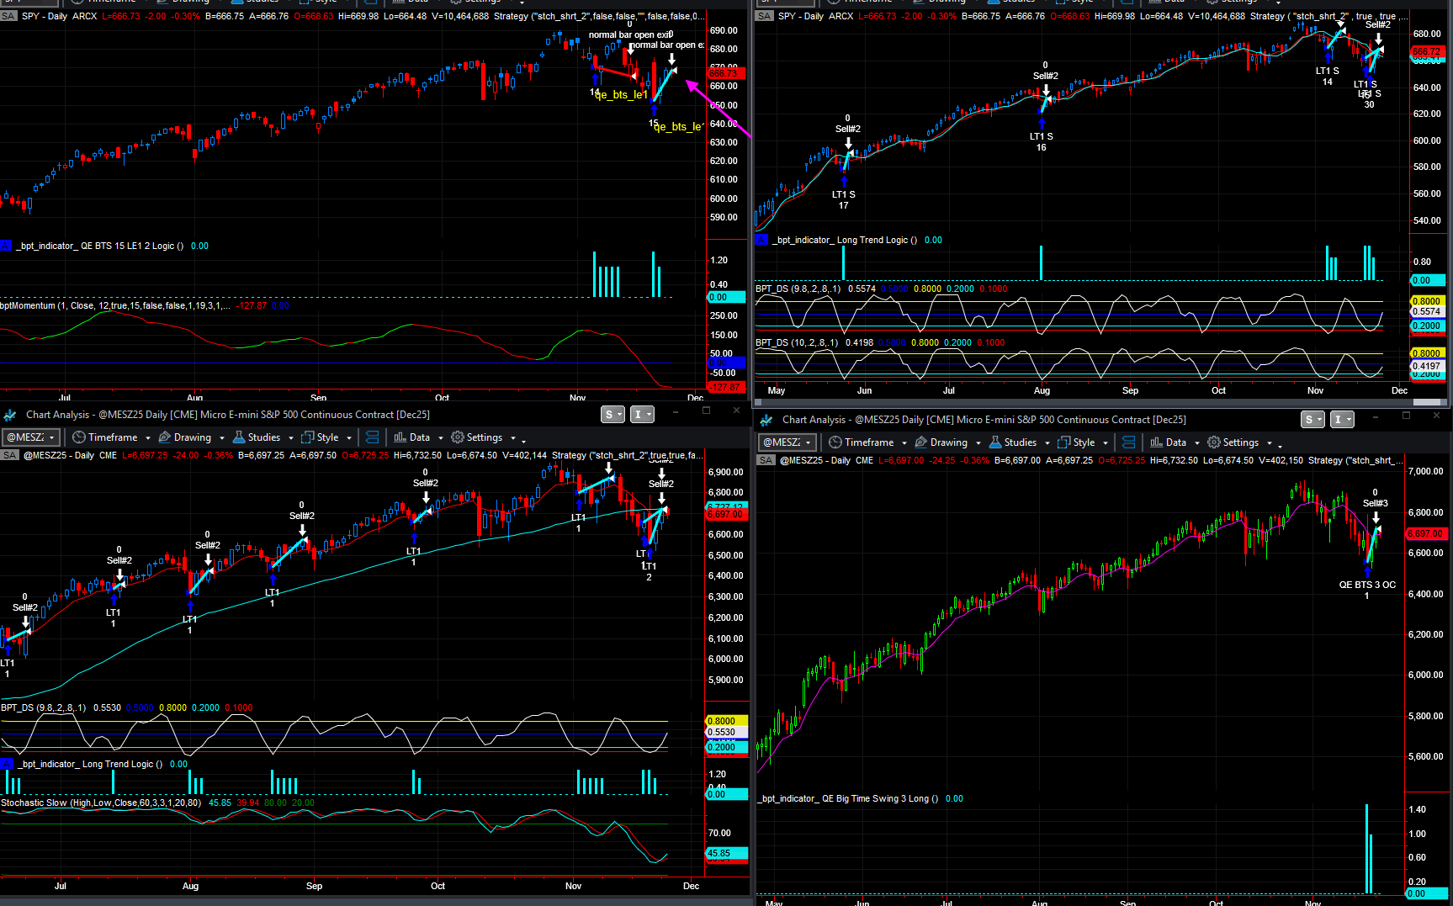Click the Data bar-chart icon in bottom-right toolbar
Viewport: 1453px width, 906px height.
[x=1157, y=442]
